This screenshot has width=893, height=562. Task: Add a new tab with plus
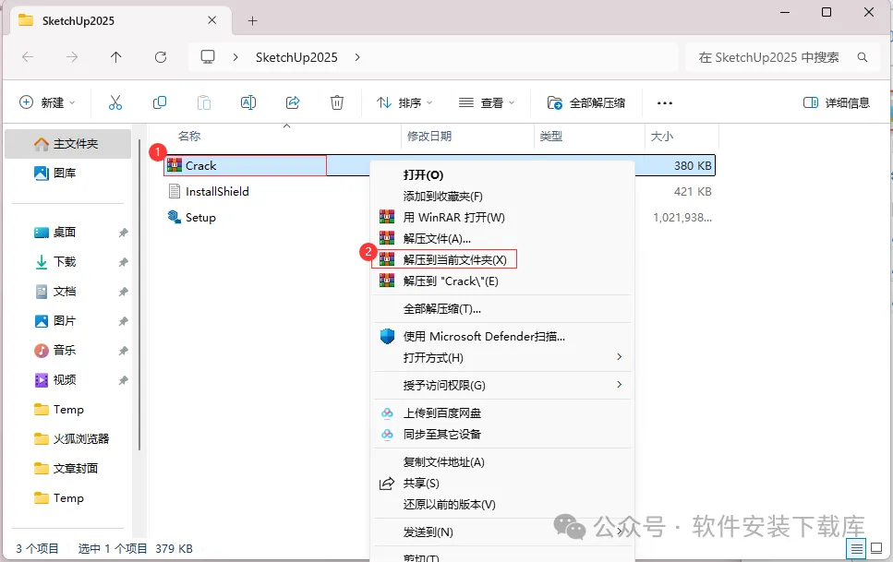[x=253, y=21]
